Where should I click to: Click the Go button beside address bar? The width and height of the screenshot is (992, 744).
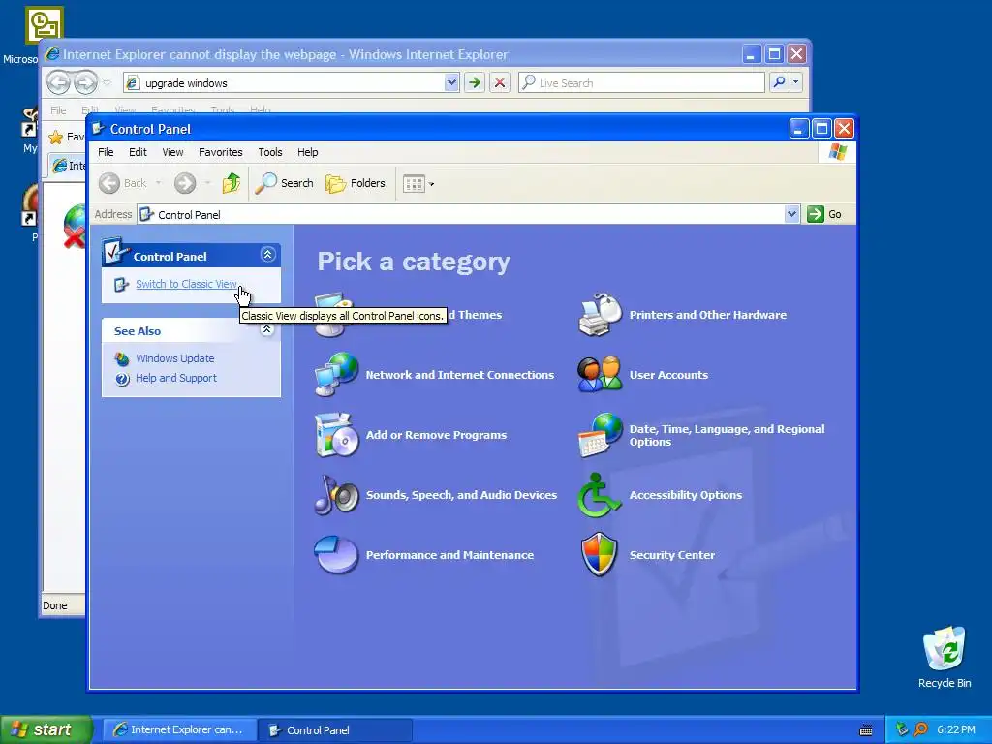pyautogui.click(x=824, y=214)
